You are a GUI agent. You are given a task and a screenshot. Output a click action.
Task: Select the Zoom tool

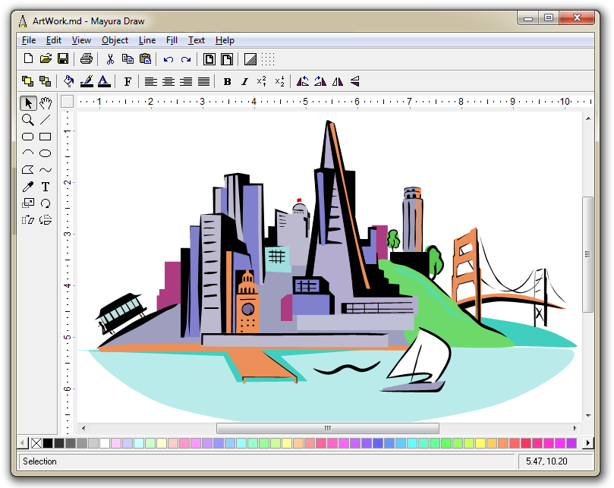pos(27,120)
